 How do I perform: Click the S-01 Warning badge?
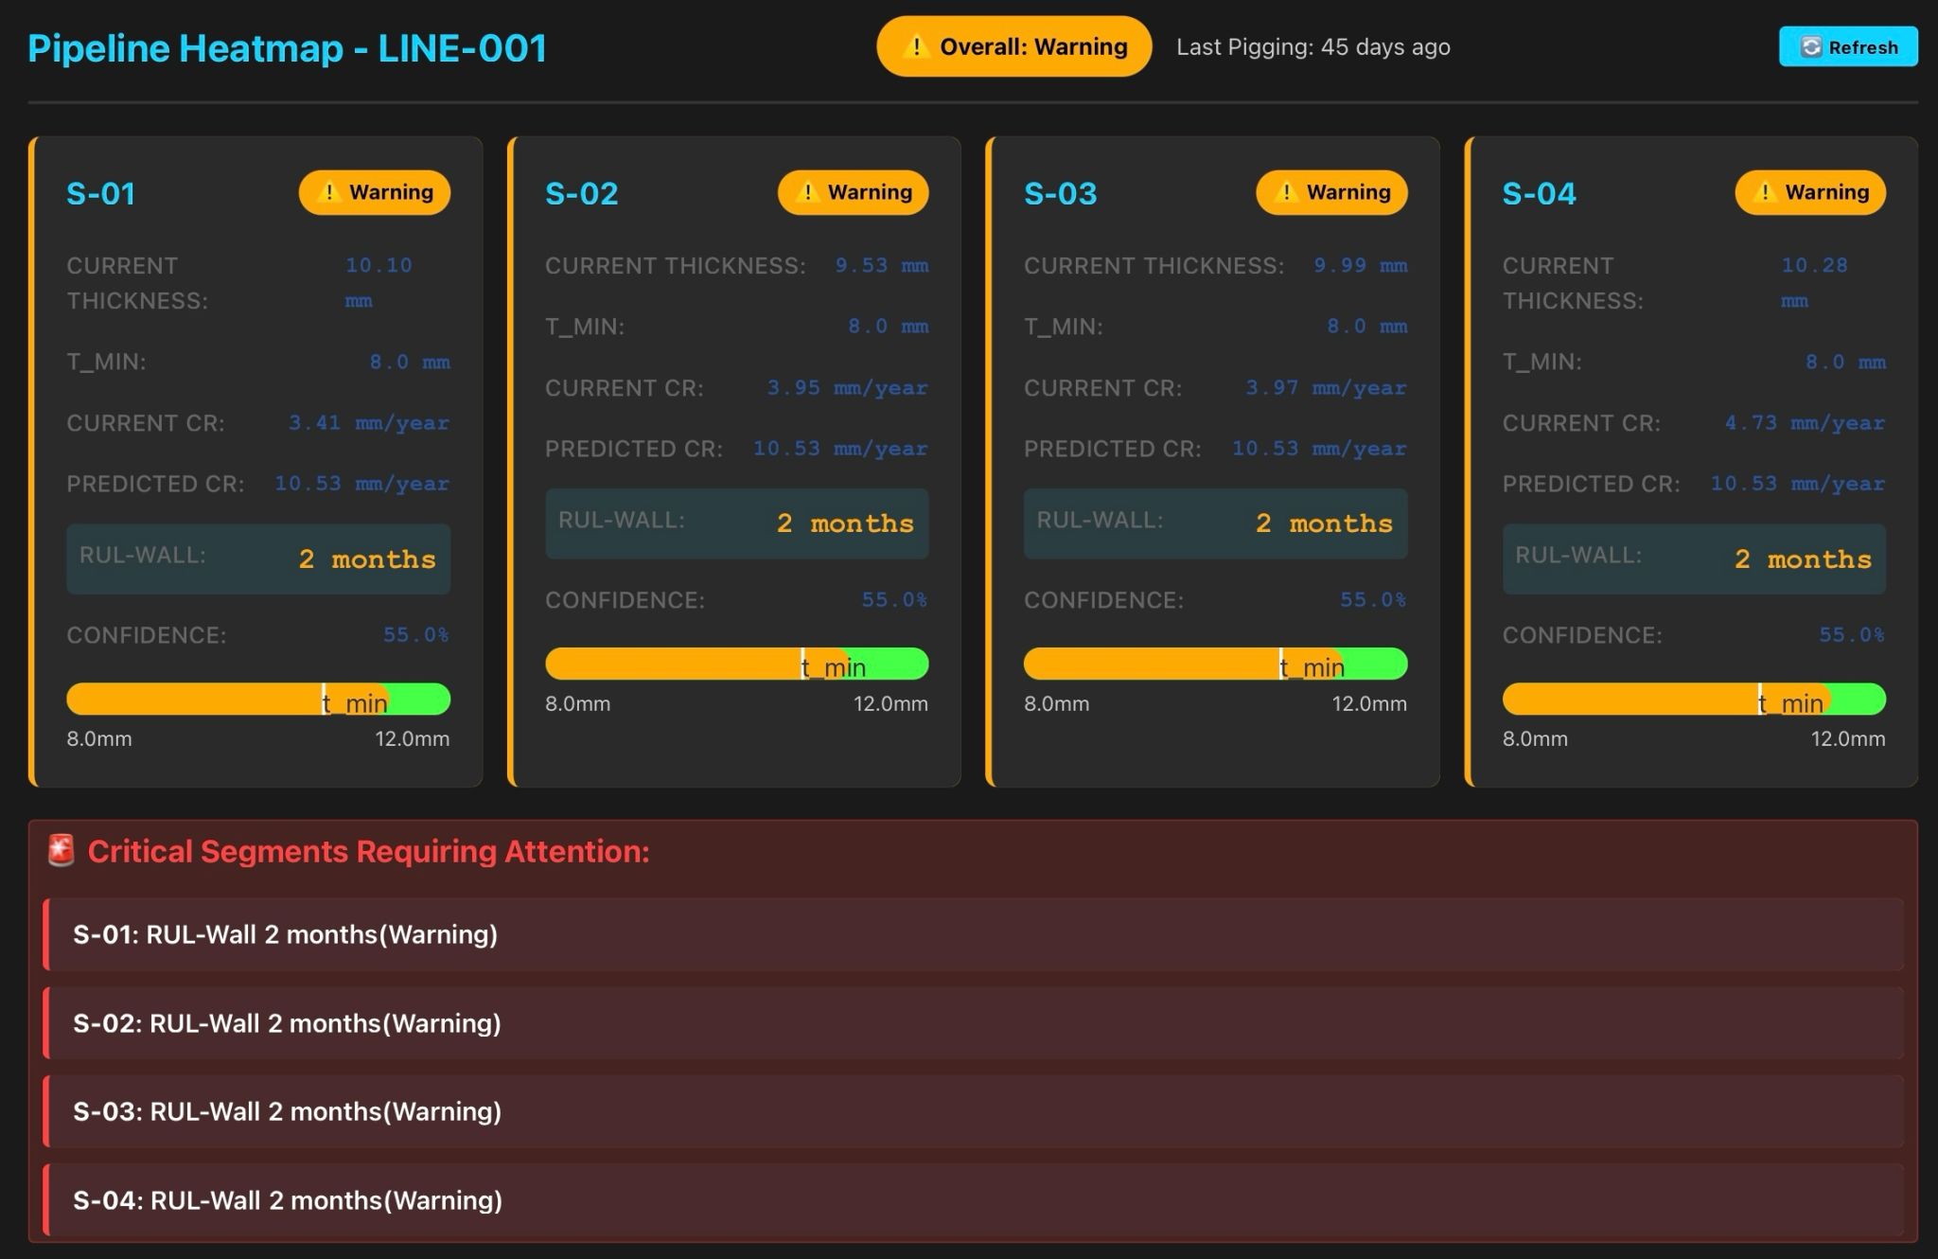(x=375, y=192)
